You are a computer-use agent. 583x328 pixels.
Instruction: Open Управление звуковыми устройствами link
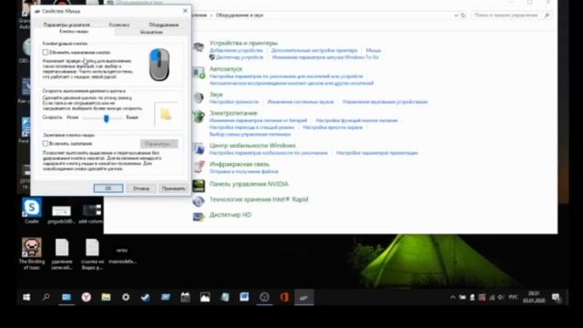(x=384, y=101)
